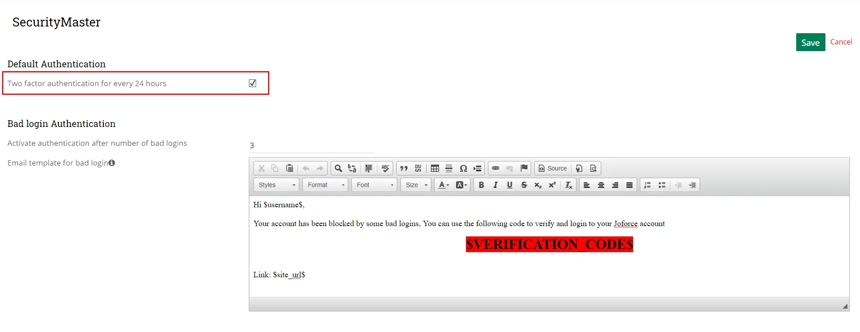Click the Cancel link
The height and width of the screenshot is (332, 860).
(x=841, y=42)
